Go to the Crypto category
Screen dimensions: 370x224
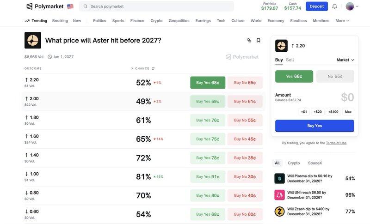pos(156,21)
